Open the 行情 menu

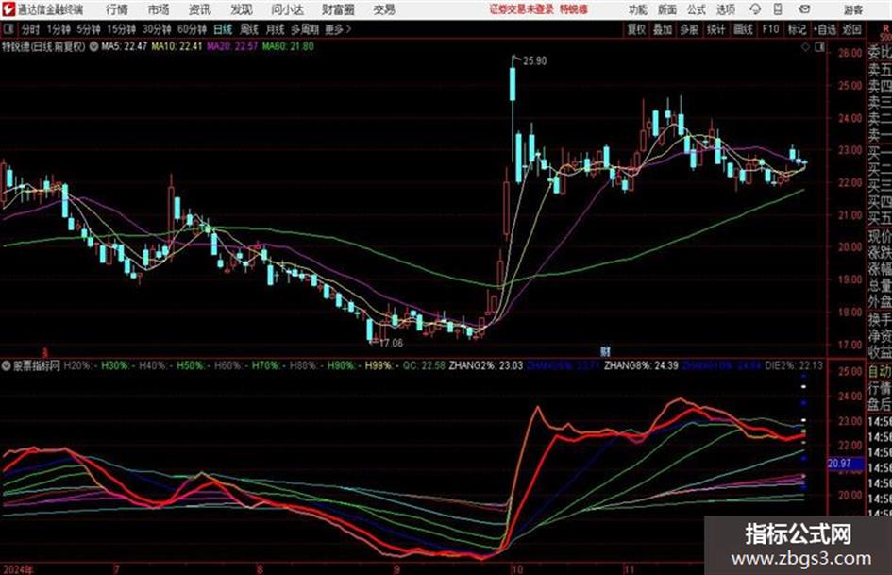pyautogui.click(x=117, y=9)
